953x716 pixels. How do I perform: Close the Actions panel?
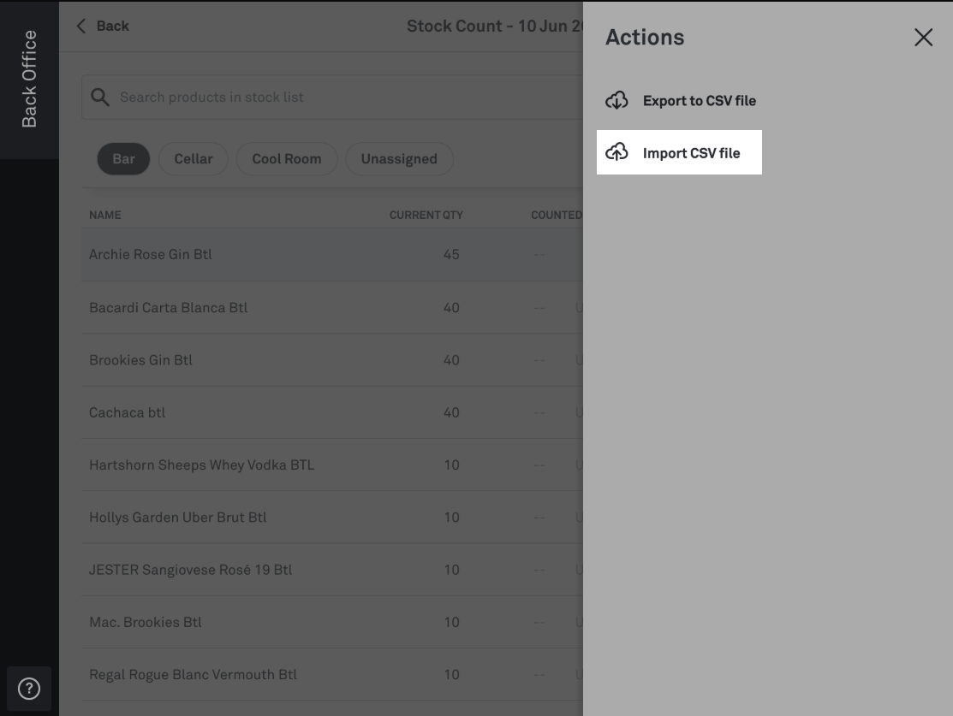pos(923,38)
